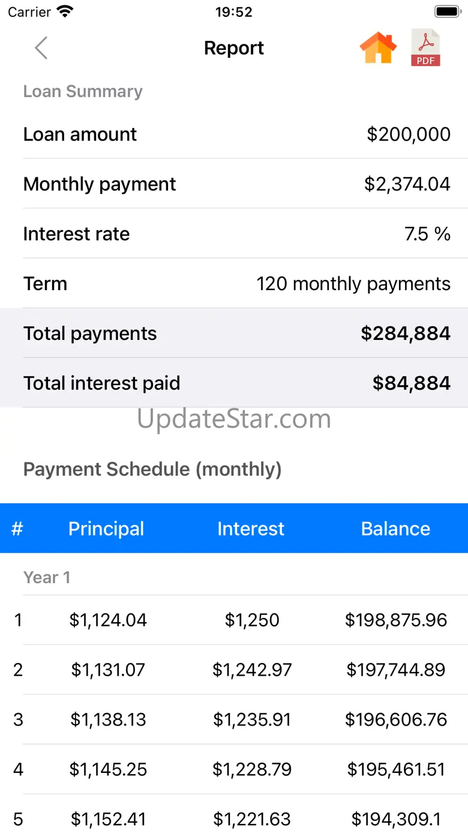The width and height of the screenshot is (468, 833).
Task: Export report using PDF icon
Action: point(425,48)
